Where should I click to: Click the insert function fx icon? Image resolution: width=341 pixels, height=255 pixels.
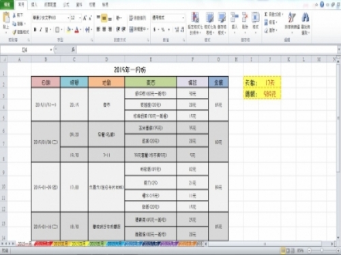click(73, 50)
